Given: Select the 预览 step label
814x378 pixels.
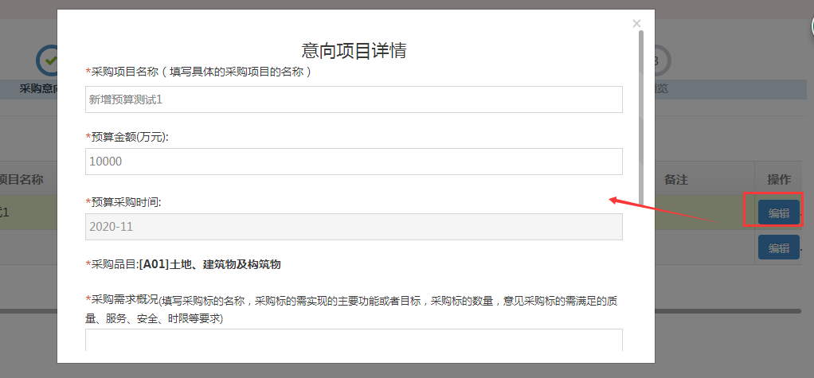Looking at the screenshot, I should (x=661, y=88).
